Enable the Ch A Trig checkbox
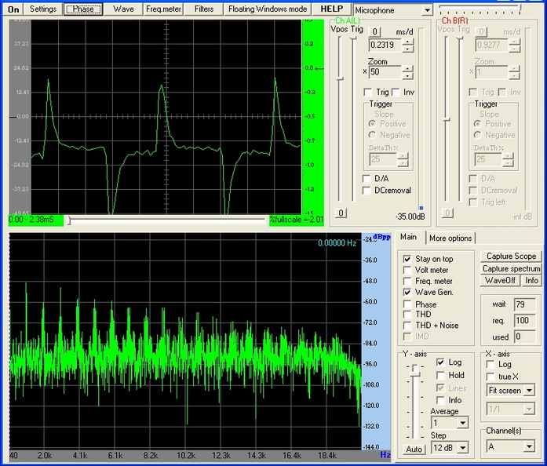547x466 pixels. click(368, 93)
